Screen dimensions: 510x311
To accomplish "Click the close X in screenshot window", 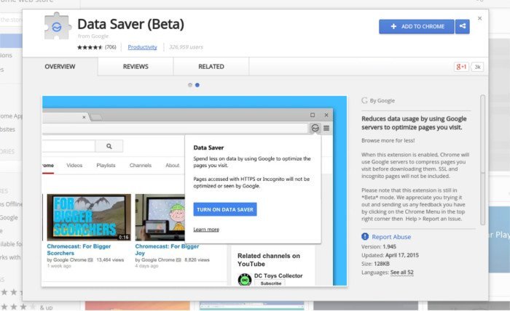I will point(326,115).
